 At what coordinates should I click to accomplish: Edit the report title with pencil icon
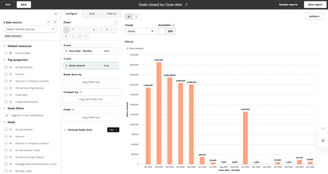point(186,4)
